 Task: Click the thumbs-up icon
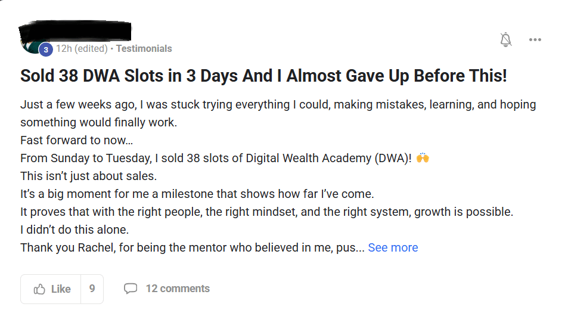coord(39,289)
